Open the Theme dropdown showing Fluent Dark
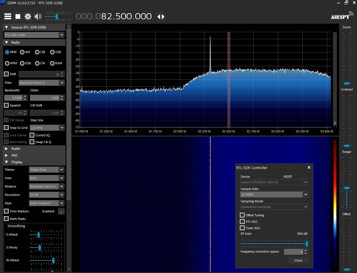This screenshot has height=273, width=357. tap(47, 170)
